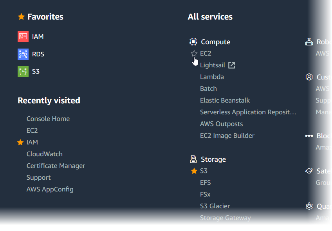Click the blue RDS service icon
Image resolution: width=332 pixels, height=231 pixels.
tap(23, 54)
